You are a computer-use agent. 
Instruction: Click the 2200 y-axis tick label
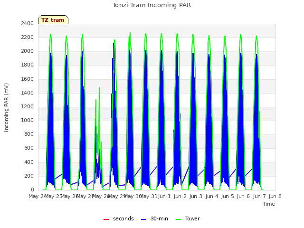(28, 37)
